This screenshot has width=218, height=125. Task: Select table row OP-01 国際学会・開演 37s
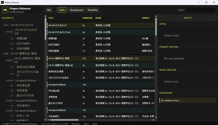pyautogui.click(x=101, y=58)
